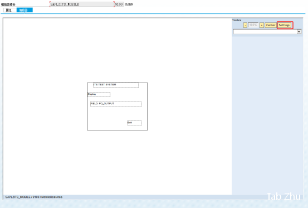Select the FIELD PO_OUTPUT element

click(x=116, y=104)
